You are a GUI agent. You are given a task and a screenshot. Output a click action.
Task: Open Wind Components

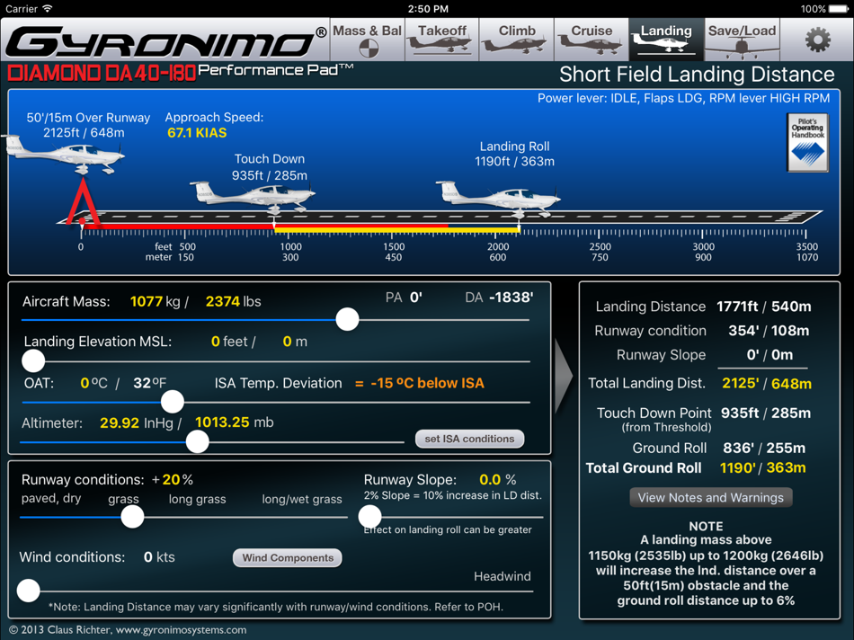(288, 558)
